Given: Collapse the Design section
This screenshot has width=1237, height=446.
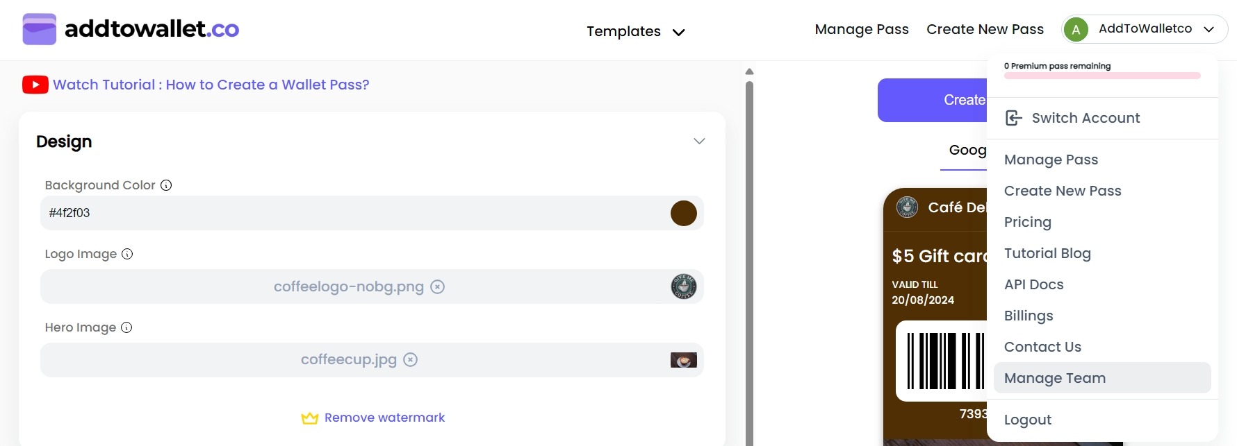Looking at the screenshot, I should [699, 141].
